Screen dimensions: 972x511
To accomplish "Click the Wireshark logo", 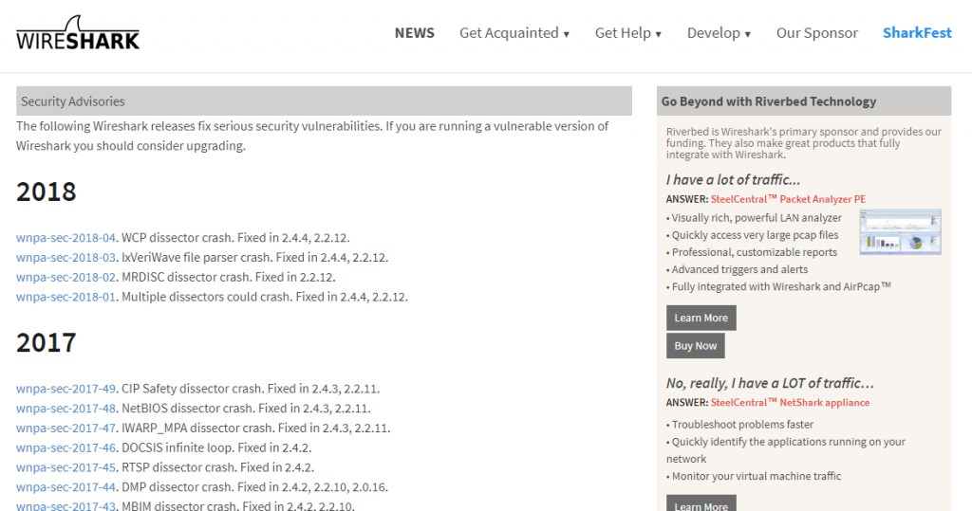I will [78, 33].
